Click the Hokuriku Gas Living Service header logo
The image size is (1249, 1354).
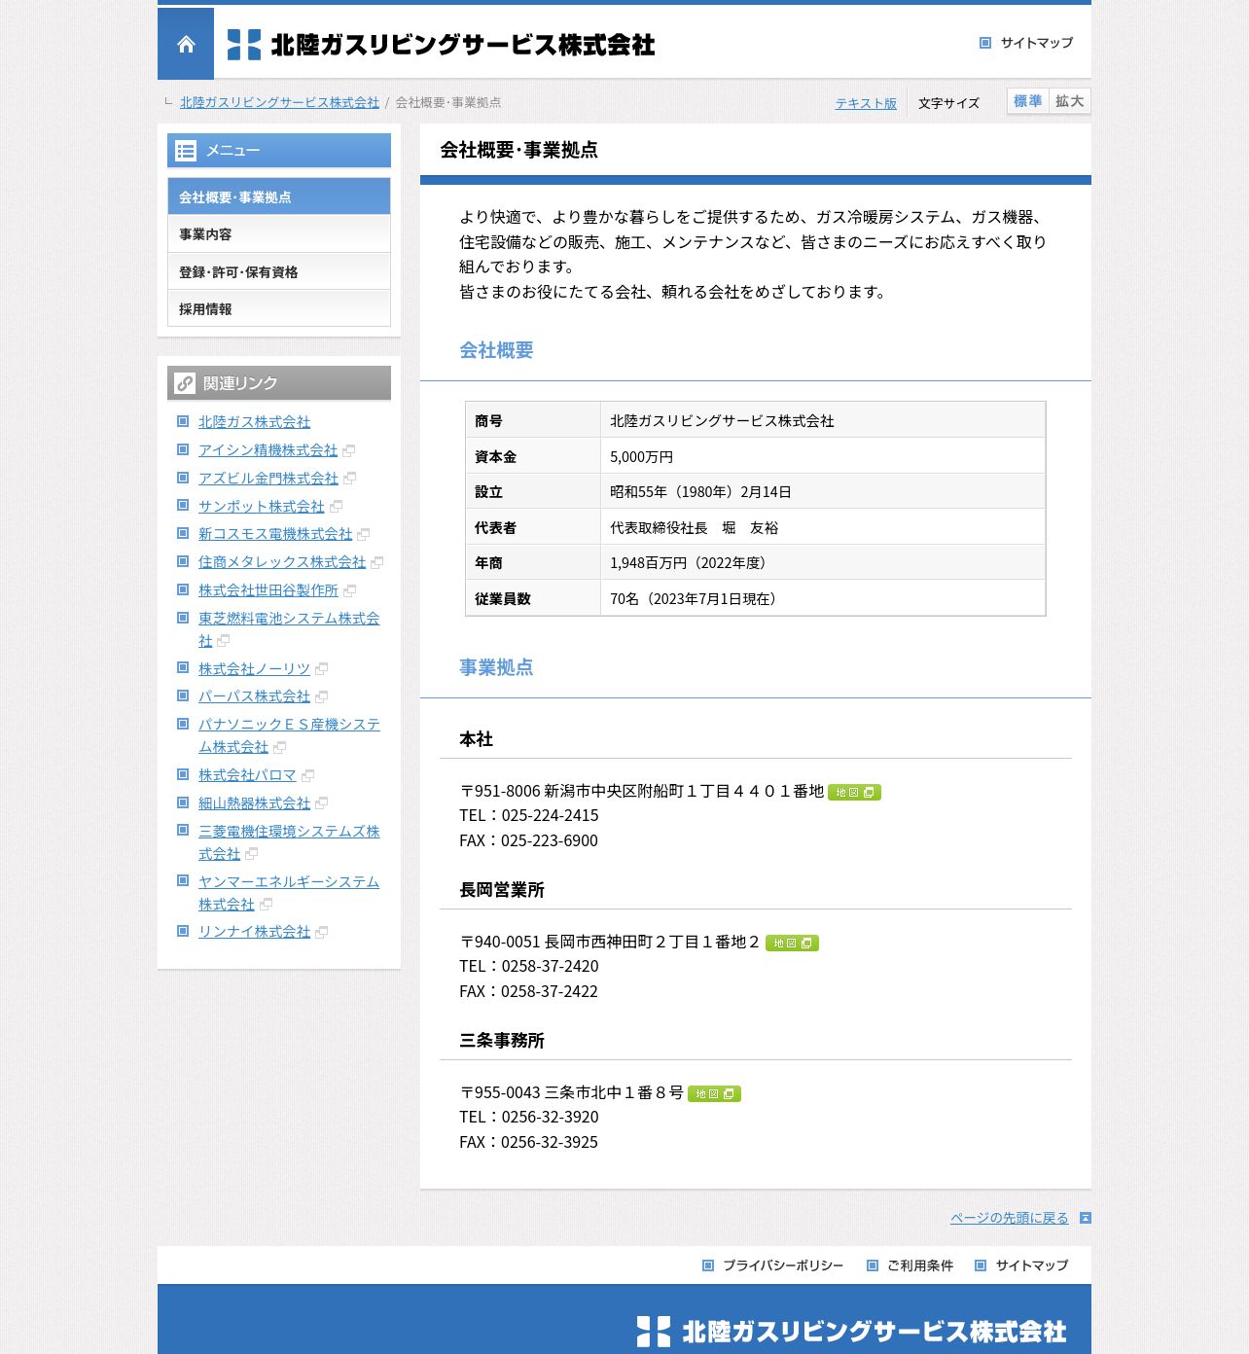(441, 45)
